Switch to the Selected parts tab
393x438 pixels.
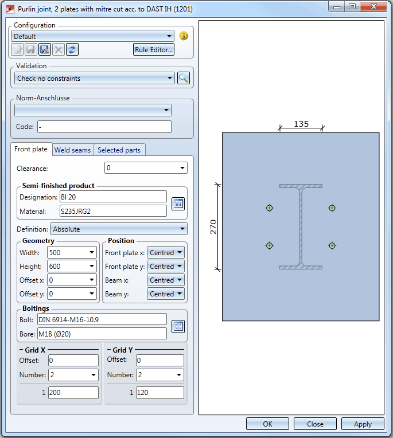click(119, 150)
